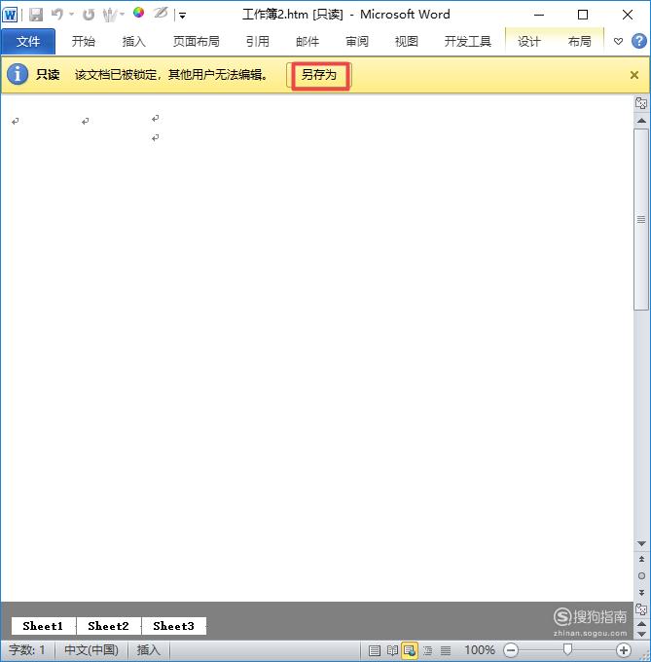Click the vertical scrollbar thumb

click(641, 220)
